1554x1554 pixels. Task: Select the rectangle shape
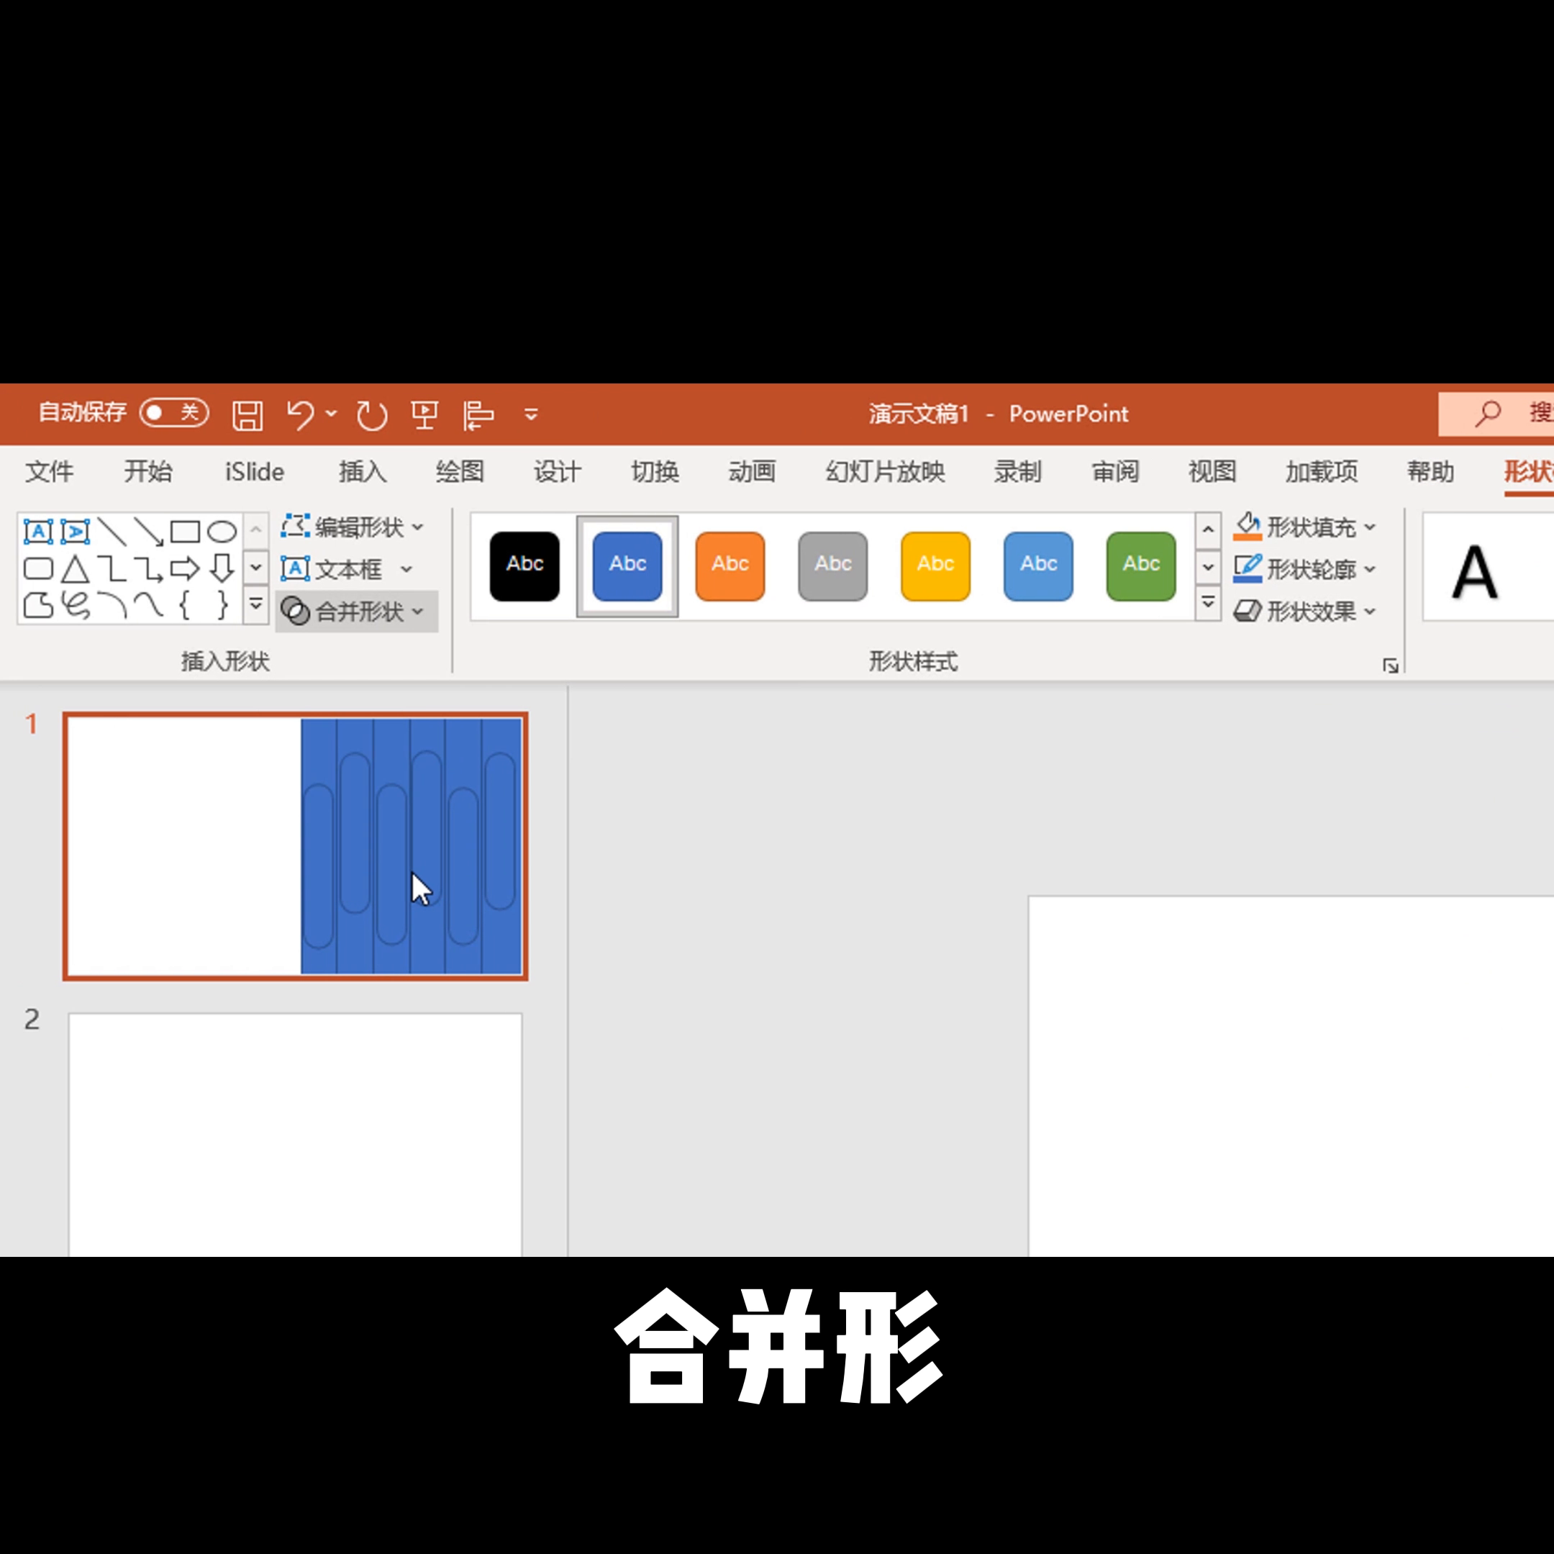pos(185,532)
